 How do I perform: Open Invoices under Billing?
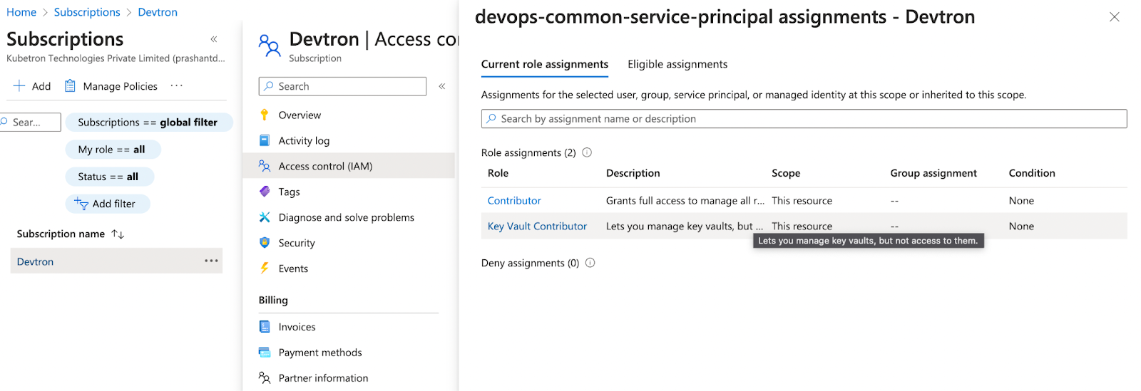[297, 328]
